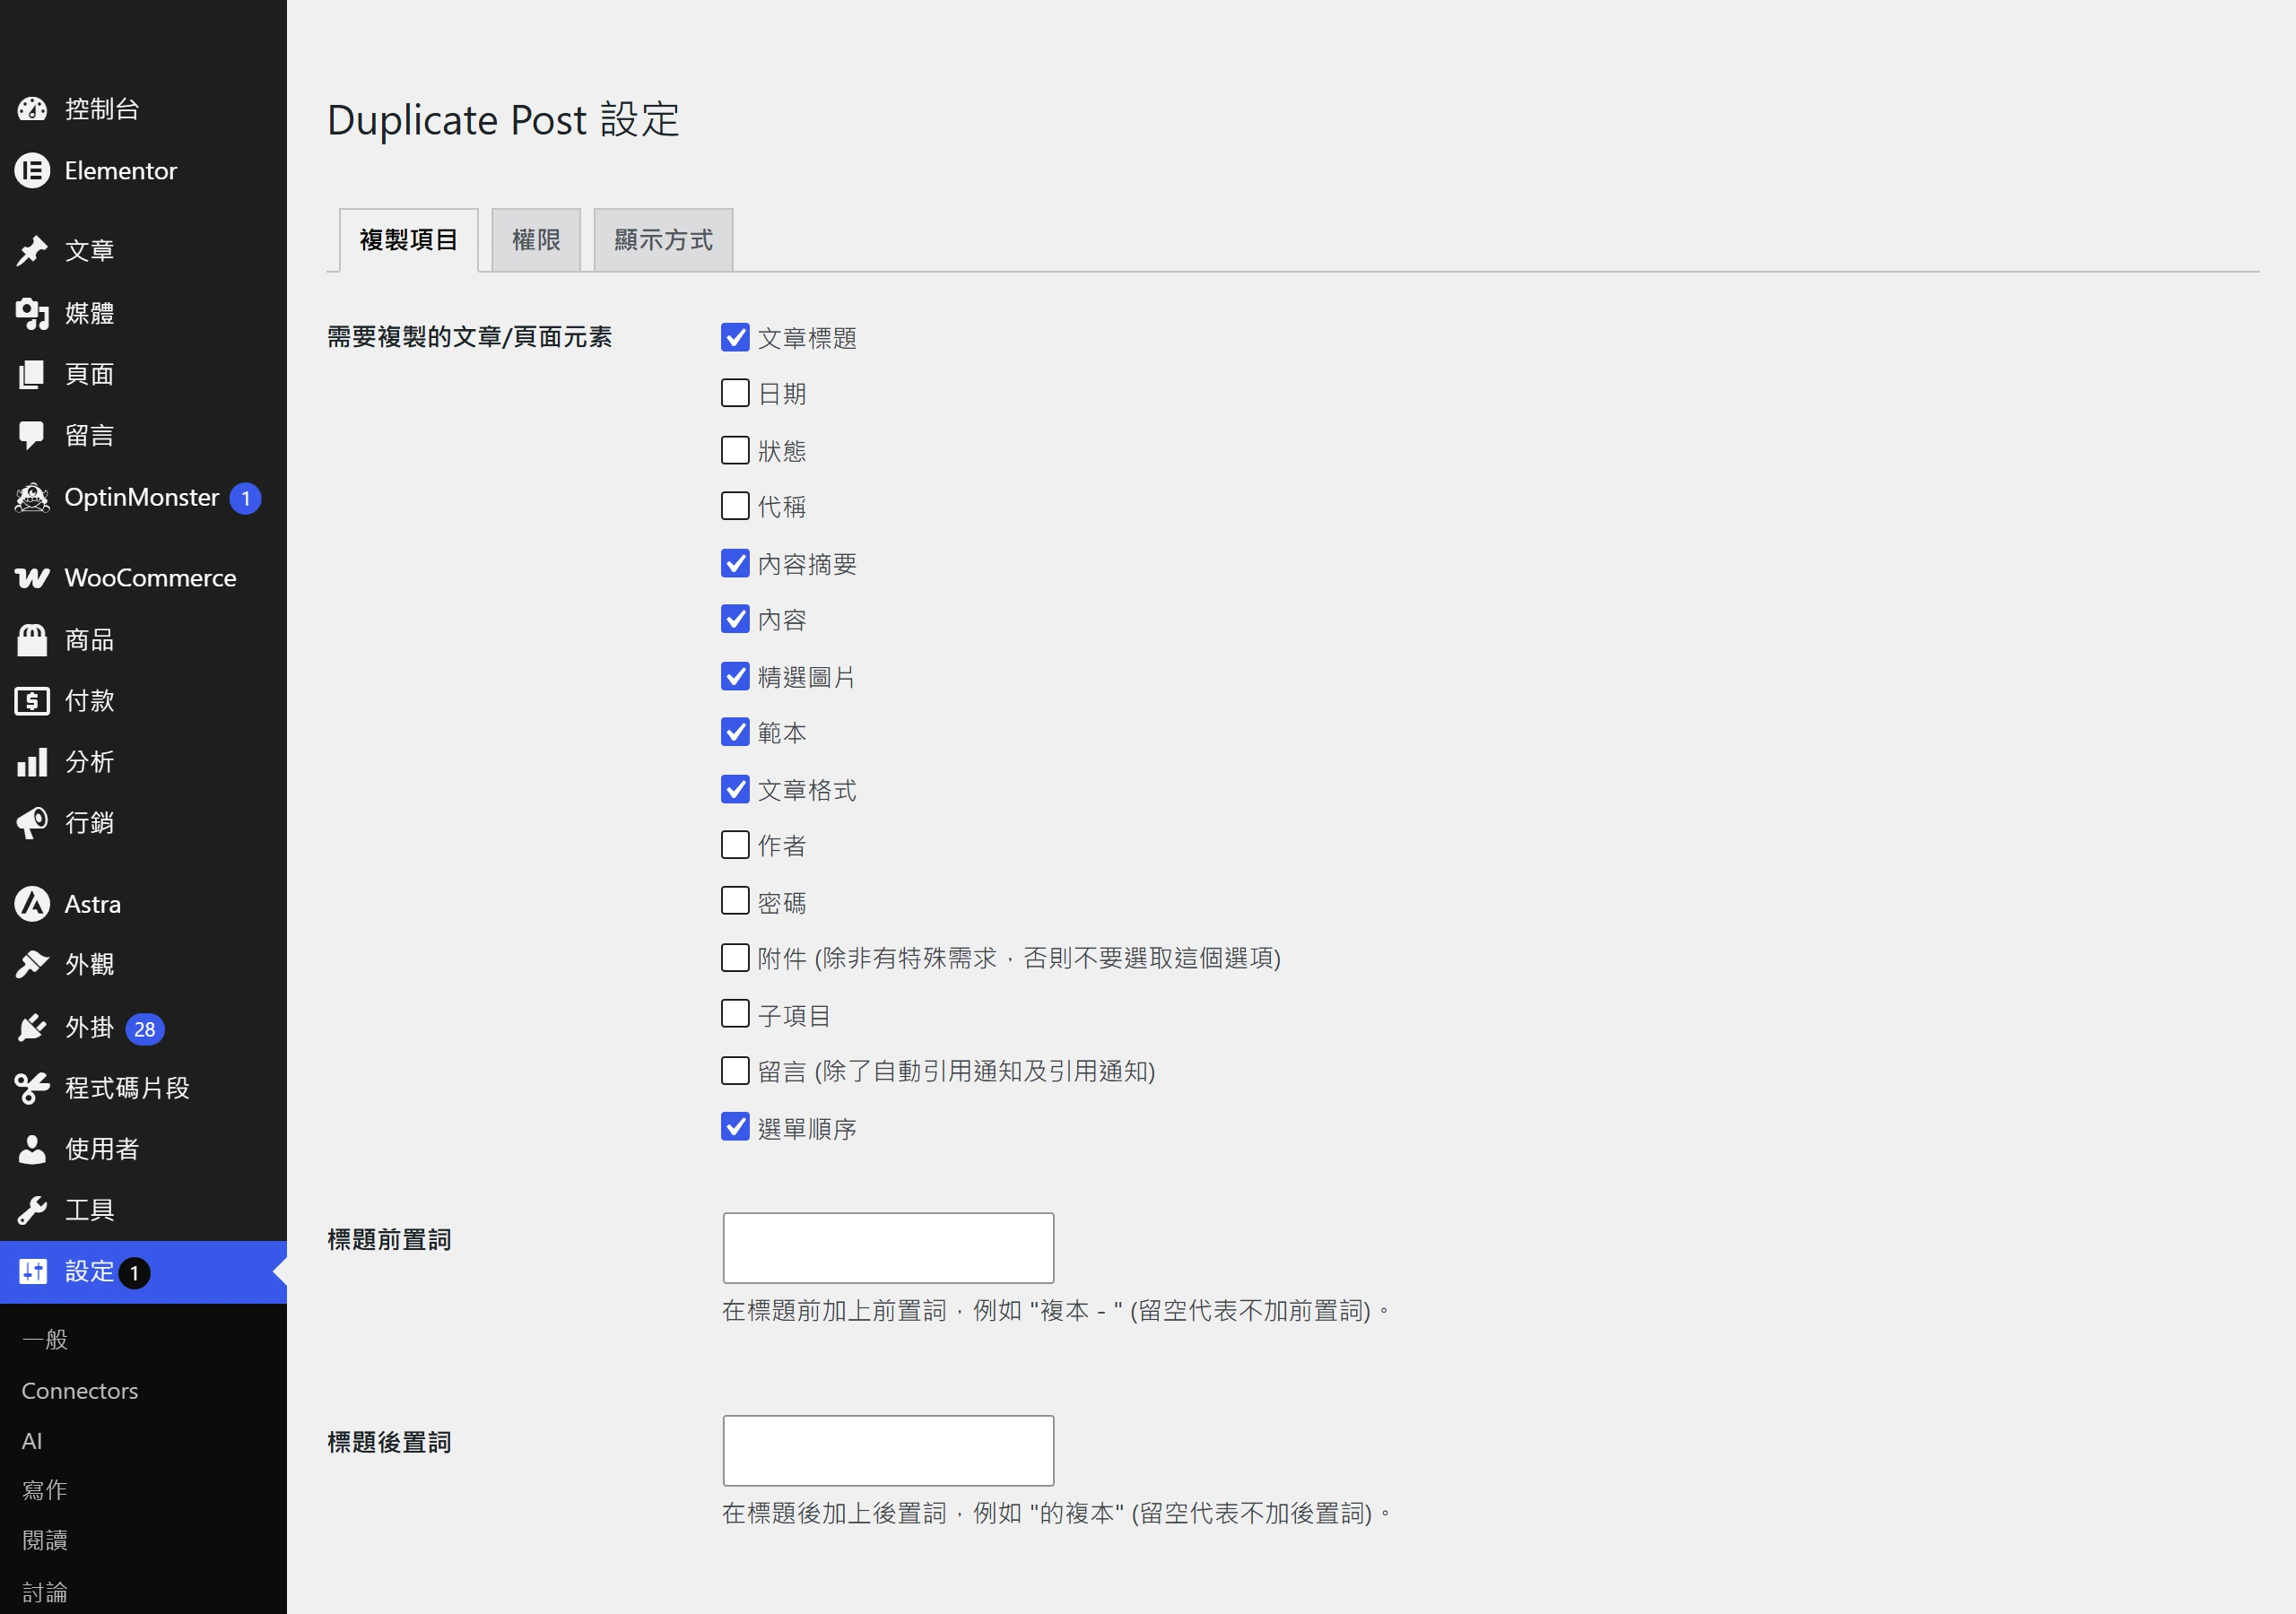Open the 行銷 megaphone icon
Image resolution: width=2296 pixels, height=1614 pixels.
coord(32,823)
